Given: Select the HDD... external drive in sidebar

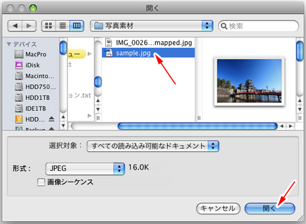Looking at the screenshot, I should pos(30,119).
